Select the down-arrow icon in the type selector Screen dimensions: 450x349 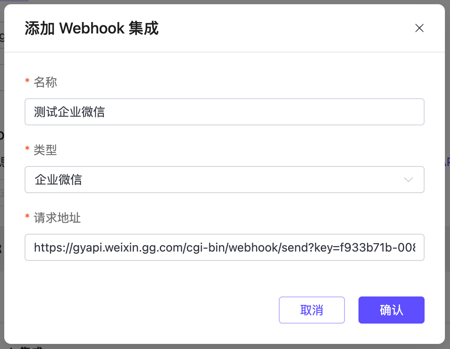coord(408,180)
